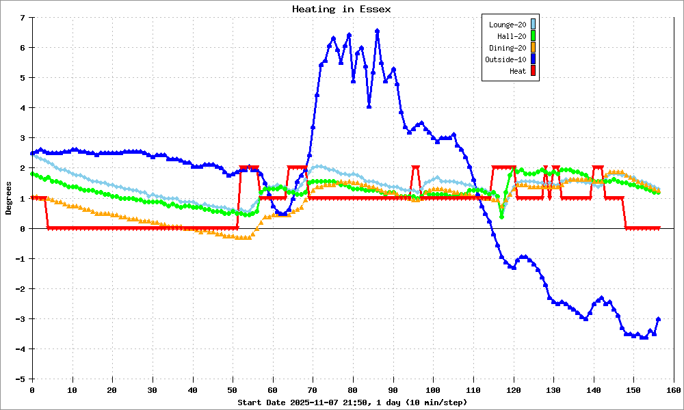
Task: Select the Lounge-20 legend label
Action: click(x=508, y=25)
